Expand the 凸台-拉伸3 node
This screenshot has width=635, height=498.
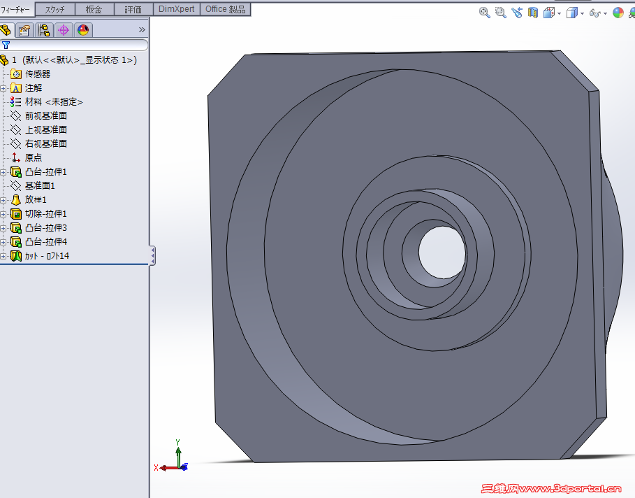click(x=3, y=228)
